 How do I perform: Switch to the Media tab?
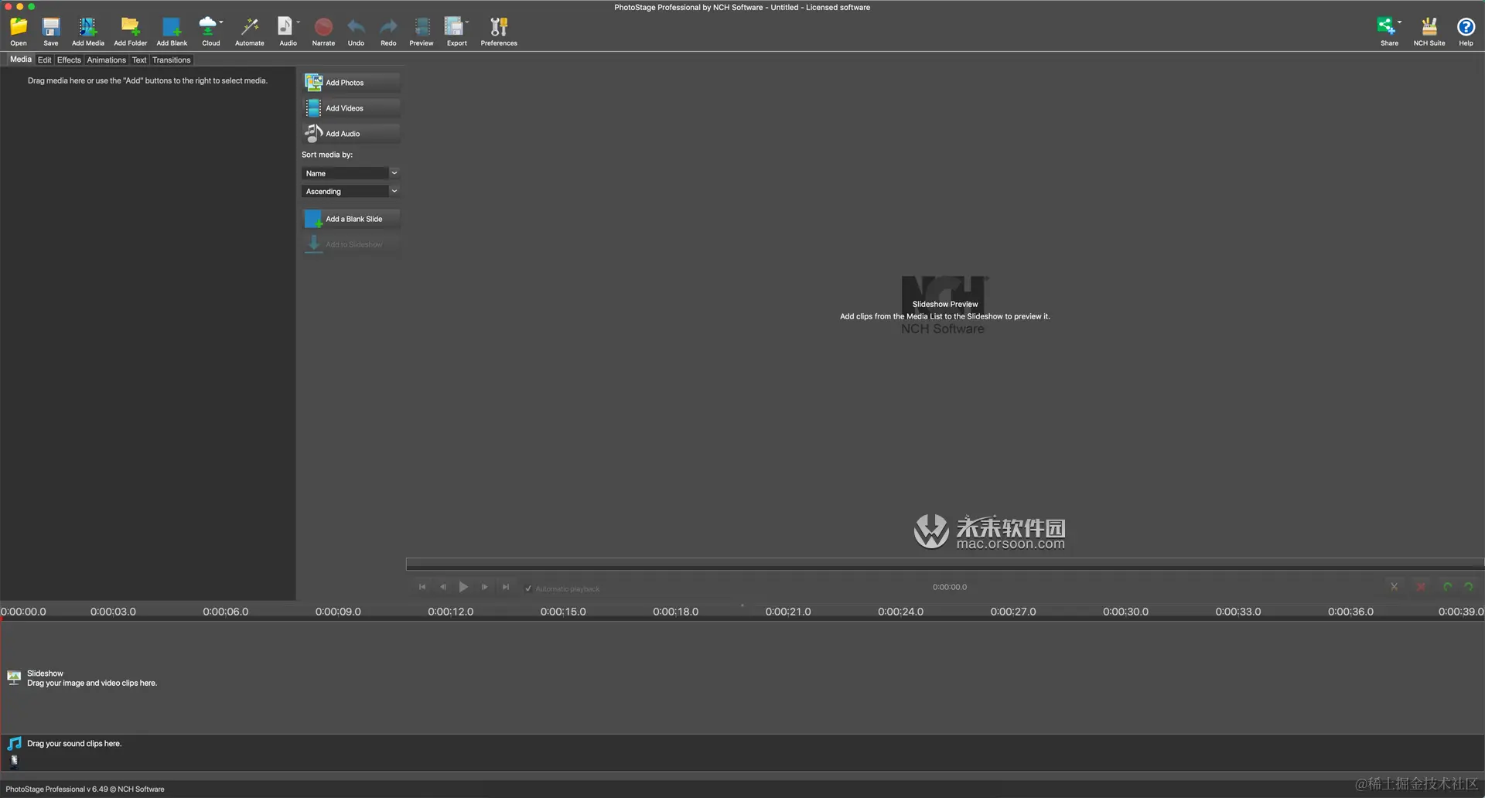pyautogui.click(x=21, y=60)
